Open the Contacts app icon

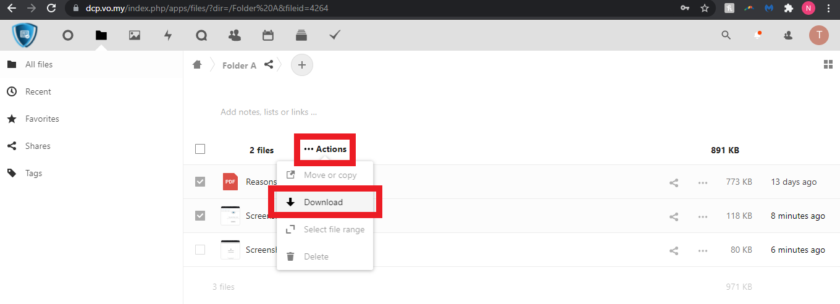coord(235,35)
